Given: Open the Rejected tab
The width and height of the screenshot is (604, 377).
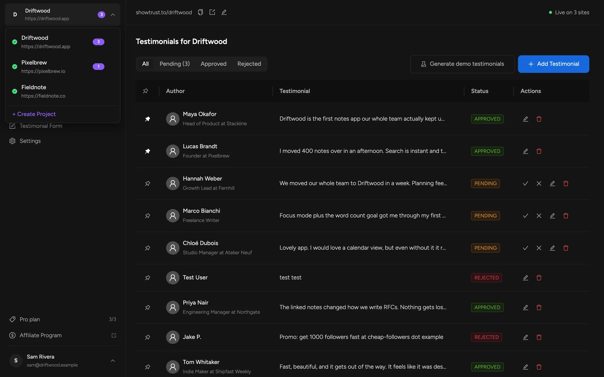Looking at the screenshot, I should [x=249, y=64].
